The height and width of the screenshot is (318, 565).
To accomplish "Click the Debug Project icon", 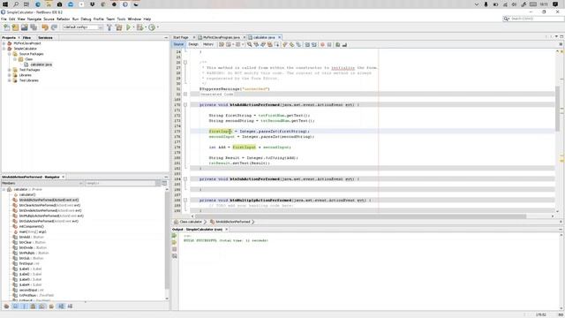I will [x=139, y=27].
